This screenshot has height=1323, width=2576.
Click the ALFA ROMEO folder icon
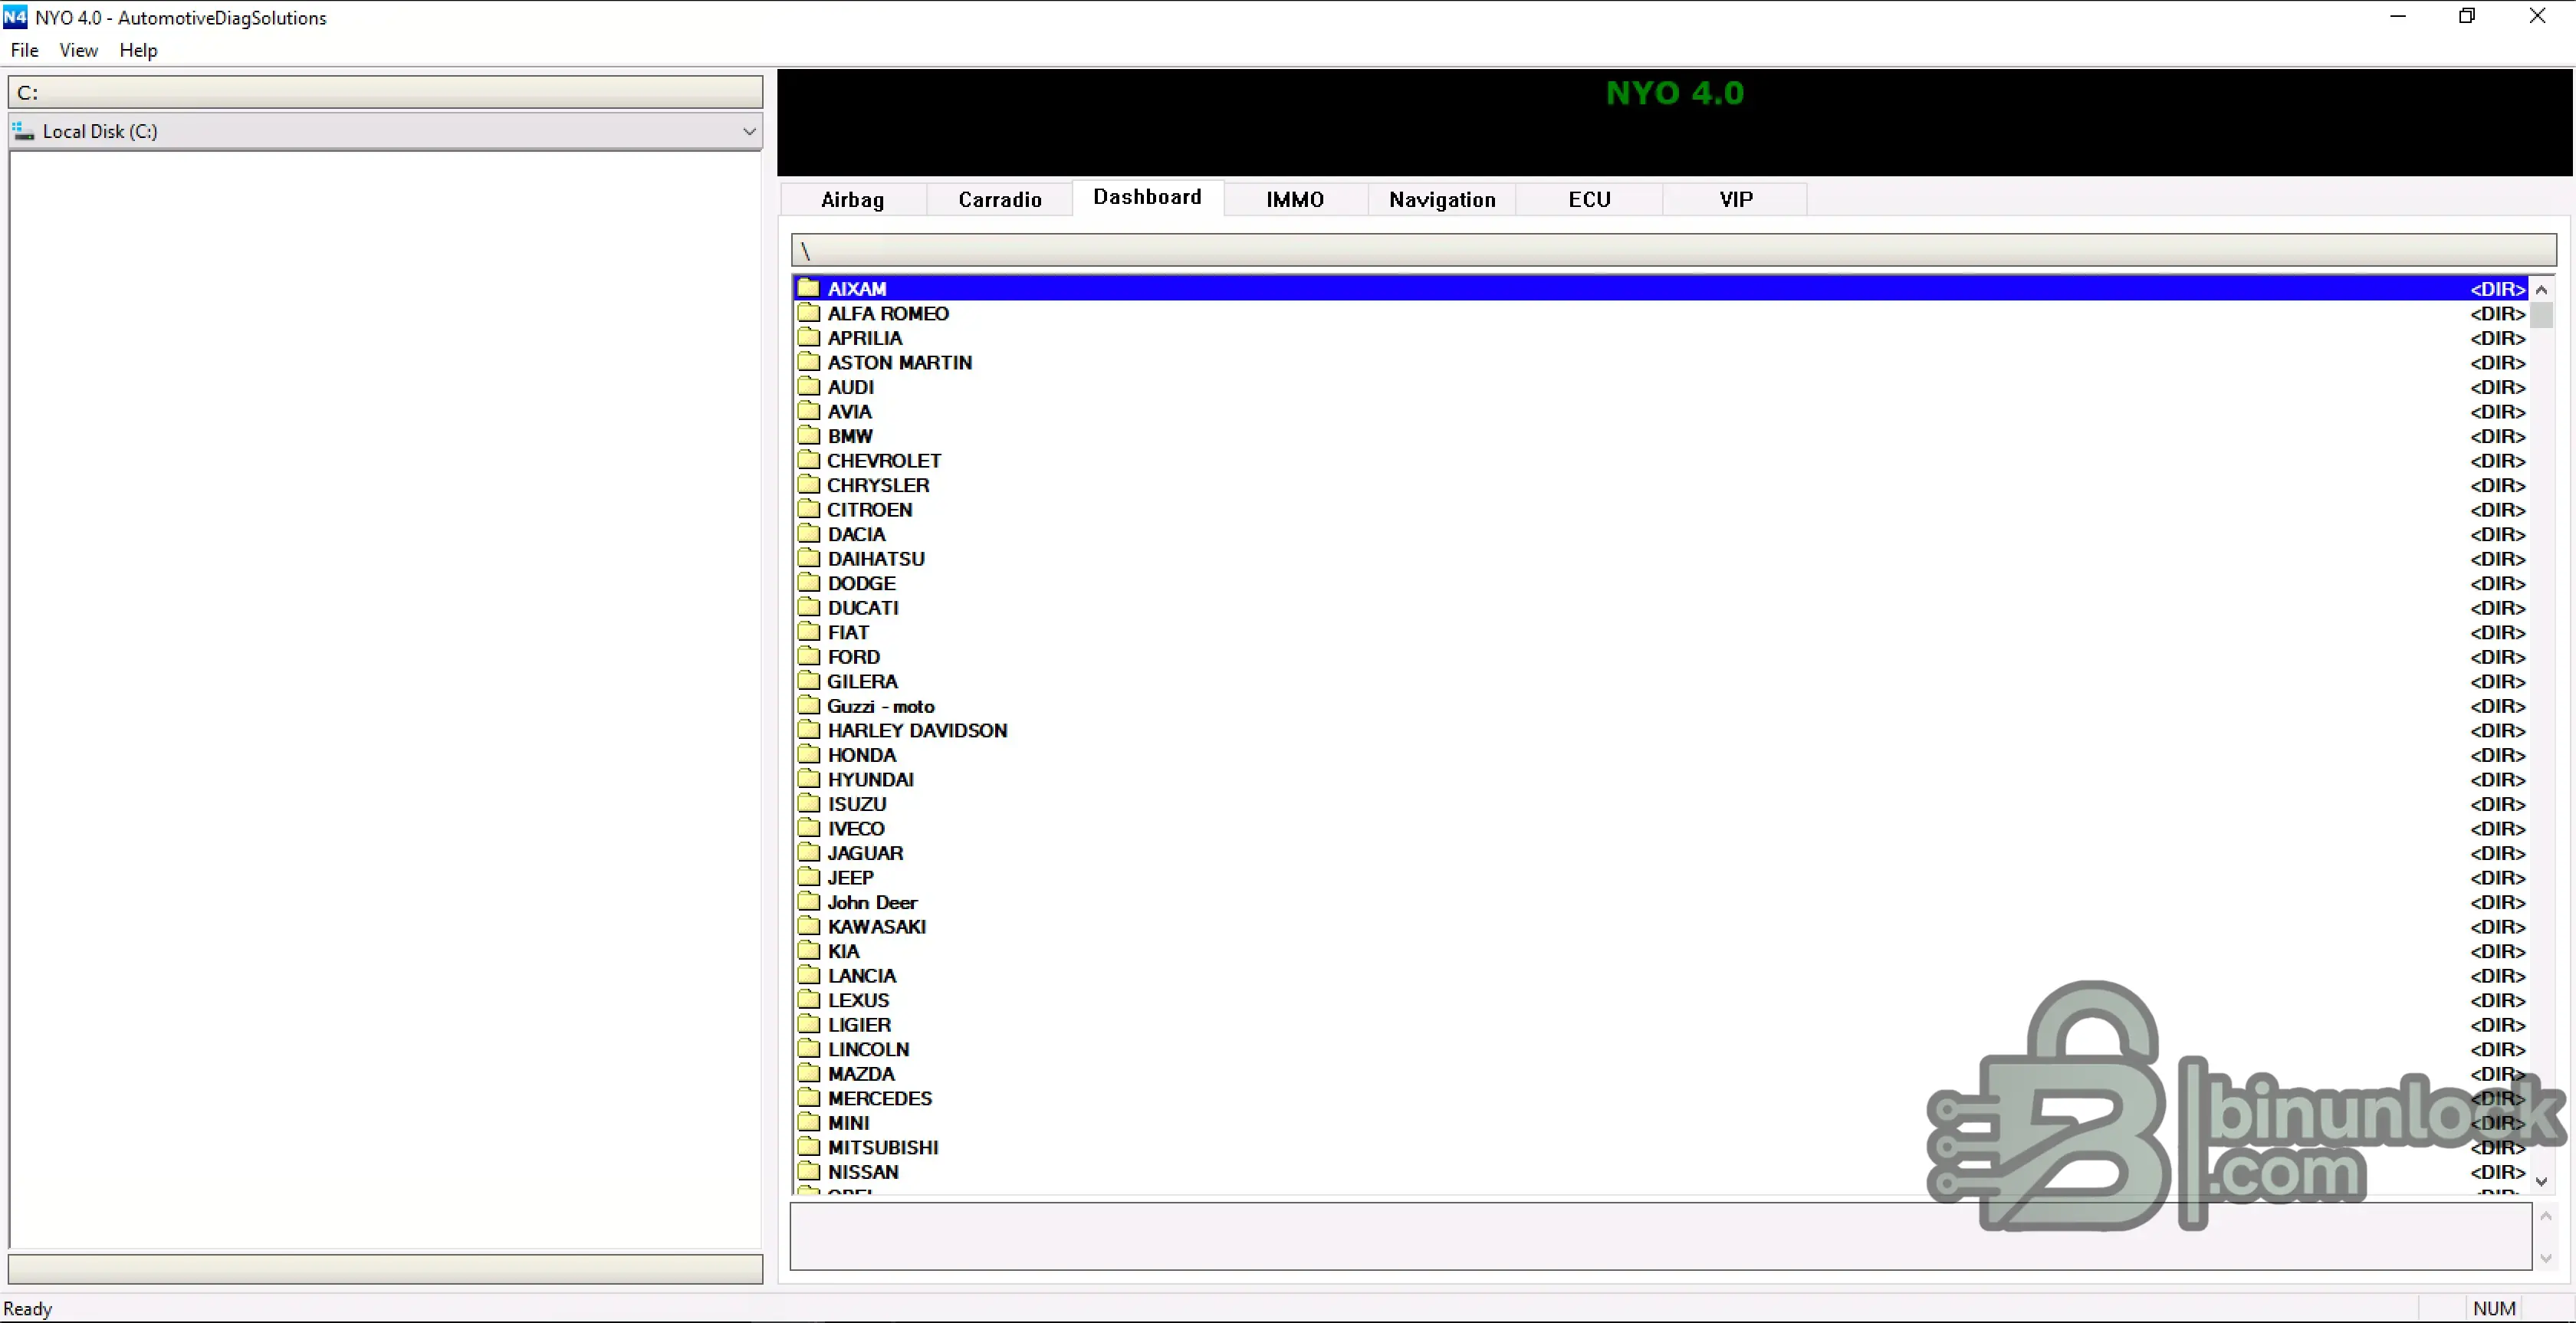coord(808,313)
